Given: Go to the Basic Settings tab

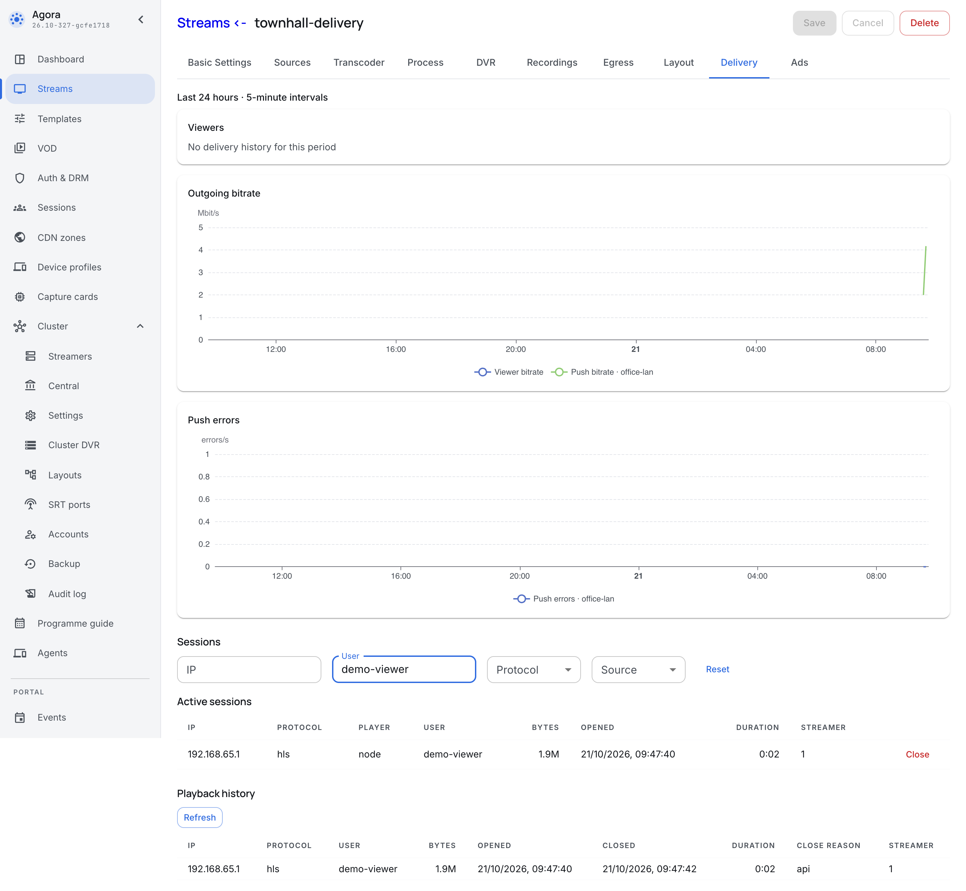Looking at the screenshot, I should [x=219, y=63].
